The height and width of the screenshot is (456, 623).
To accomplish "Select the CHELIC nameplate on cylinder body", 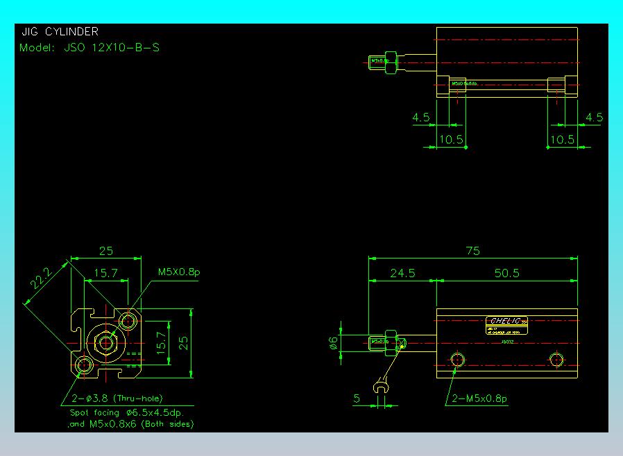I will [506, 326].
